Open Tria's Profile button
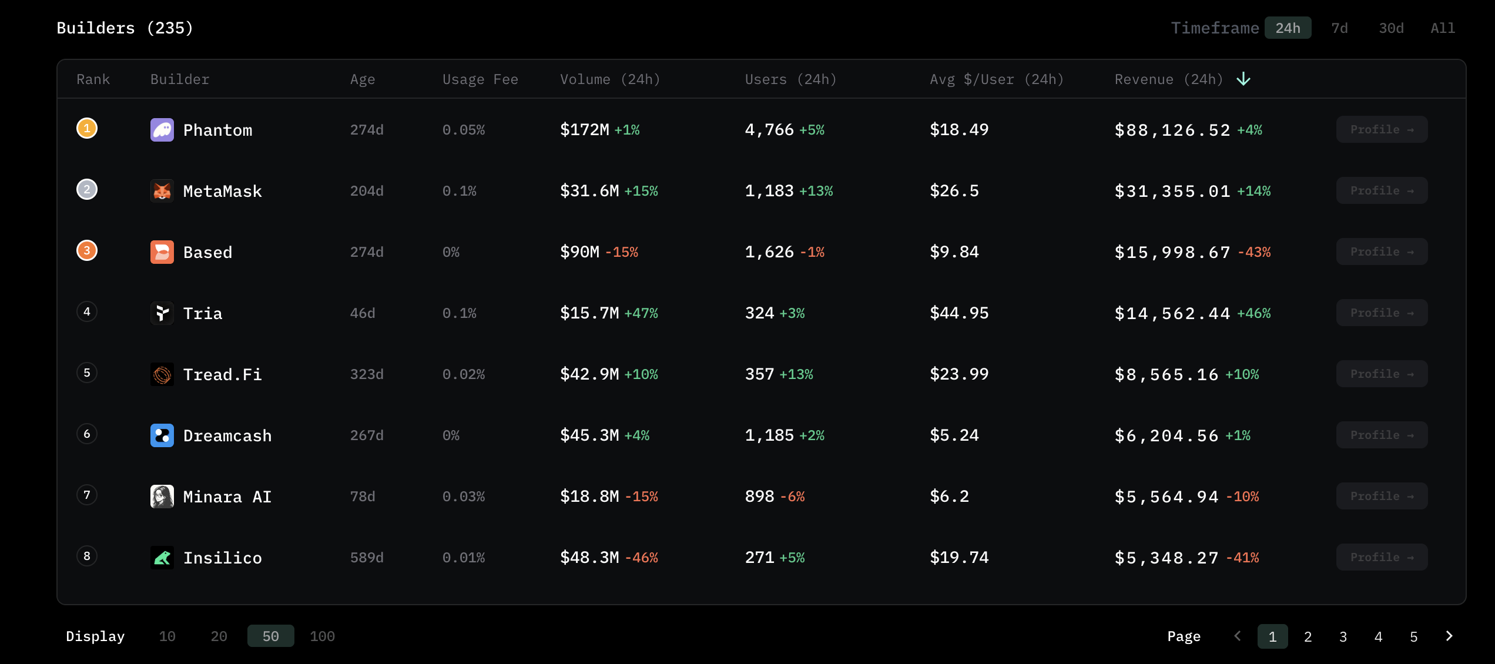The height and width of the screenshot is (664, 1495). pos(1382,313)
